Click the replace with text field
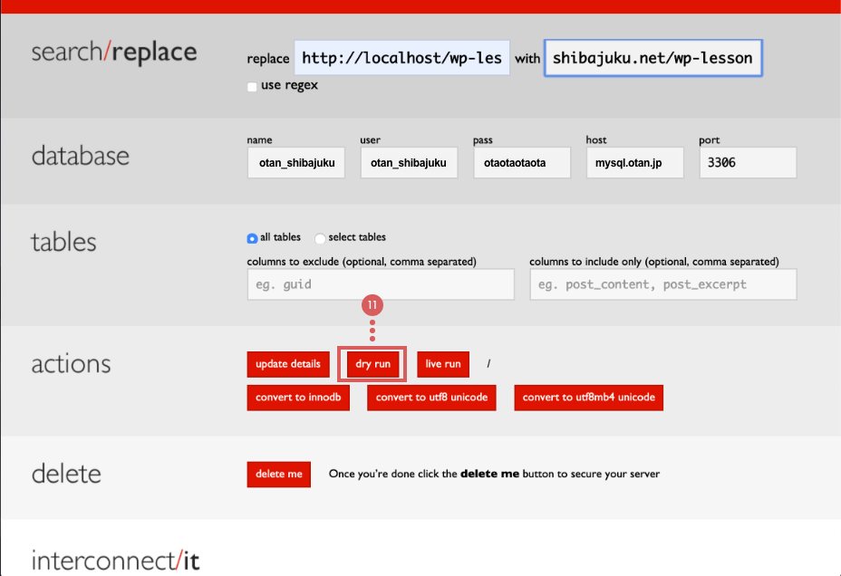 click(652, 58)
